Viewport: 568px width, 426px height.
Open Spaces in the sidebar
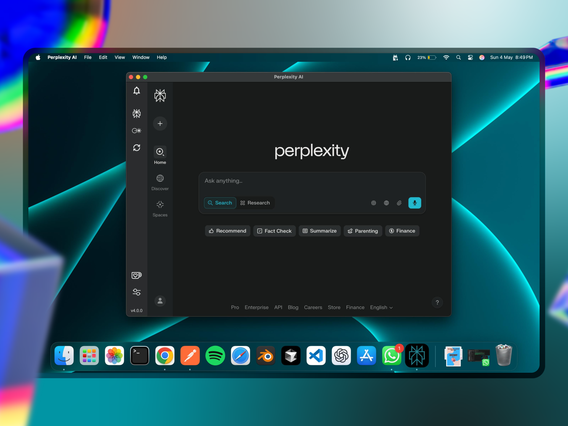[160, 209]
